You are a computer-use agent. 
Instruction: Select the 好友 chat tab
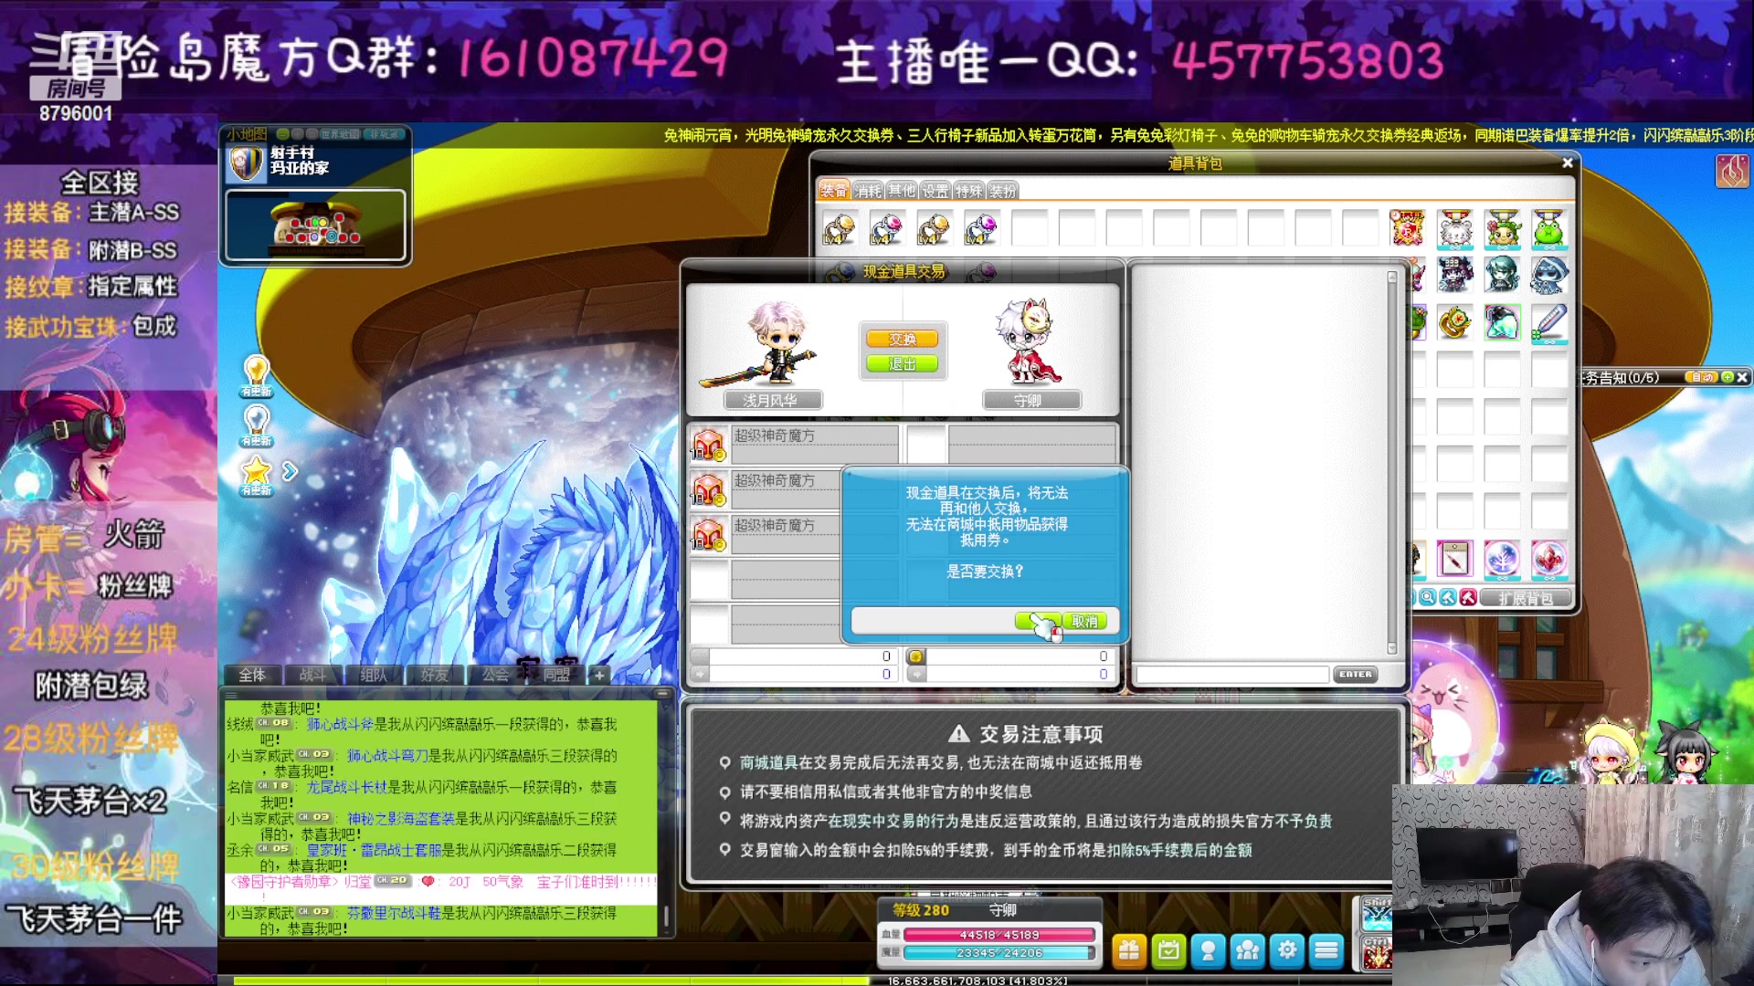pyautogui.click(x=435, y=675)
